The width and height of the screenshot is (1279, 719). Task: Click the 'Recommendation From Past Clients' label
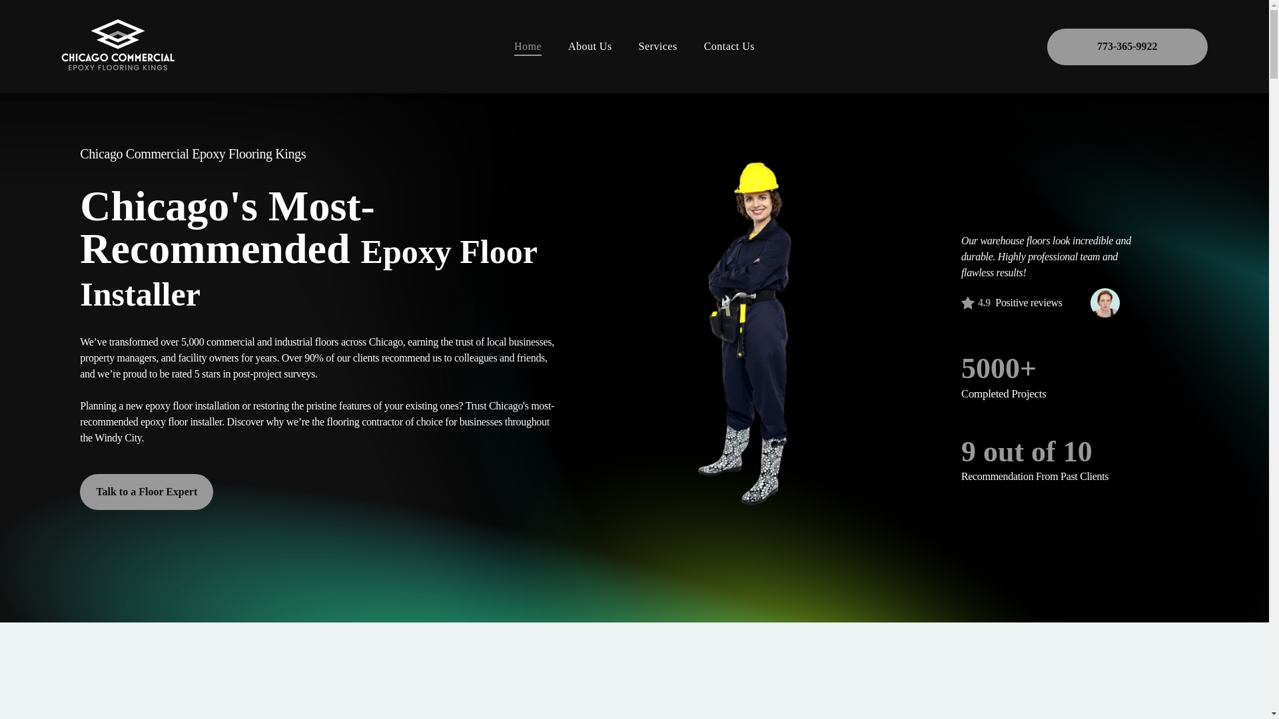point(1035,477)
